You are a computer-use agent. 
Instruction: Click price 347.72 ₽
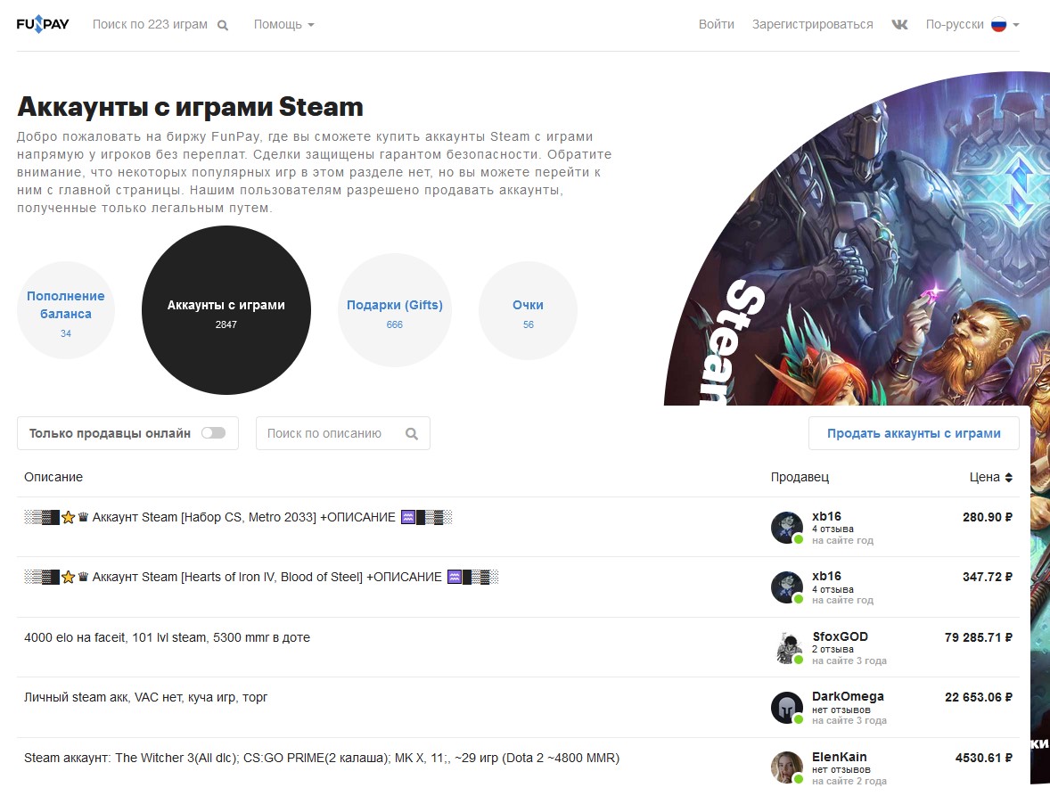(987, 577)
